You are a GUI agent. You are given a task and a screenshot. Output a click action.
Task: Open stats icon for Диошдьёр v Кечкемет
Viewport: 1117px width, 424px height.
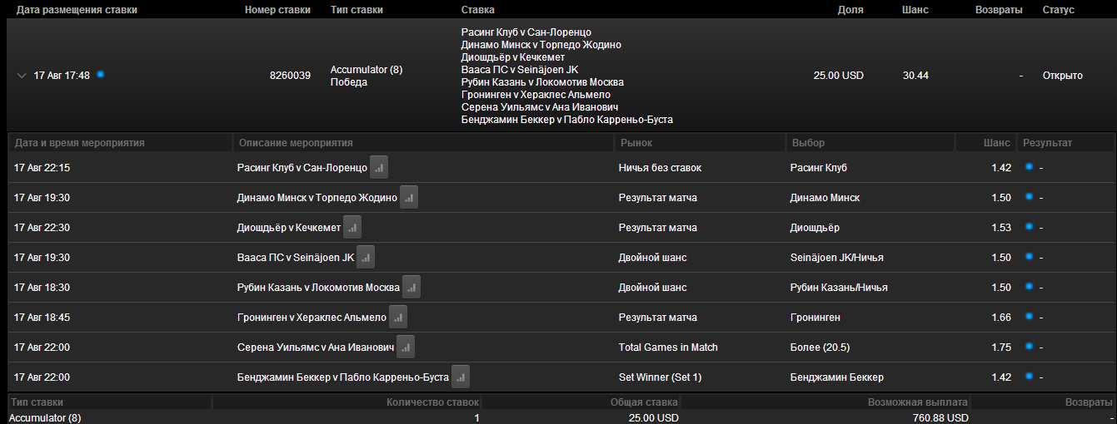click(352, 227)
